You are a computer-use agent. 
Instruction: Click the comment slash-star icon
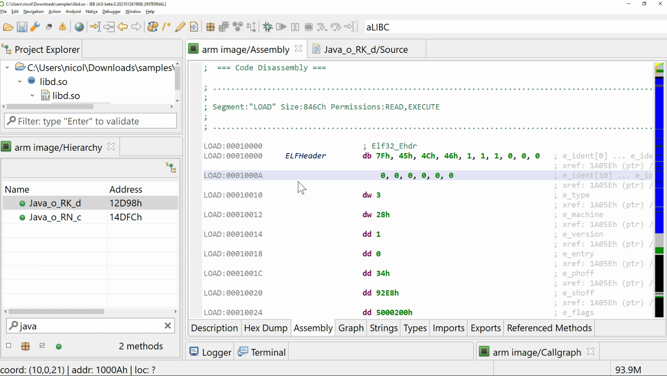pos(166,27)
